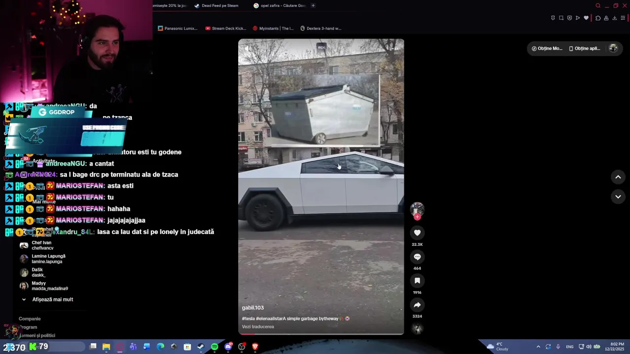
Task: Share the video via arrow icon
Action: (x=417, y=305)
